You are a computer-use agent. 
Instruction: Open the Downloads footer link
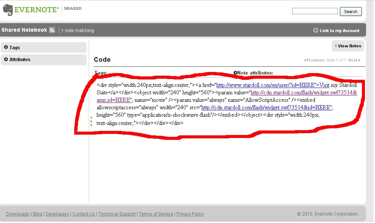(18, 214)
